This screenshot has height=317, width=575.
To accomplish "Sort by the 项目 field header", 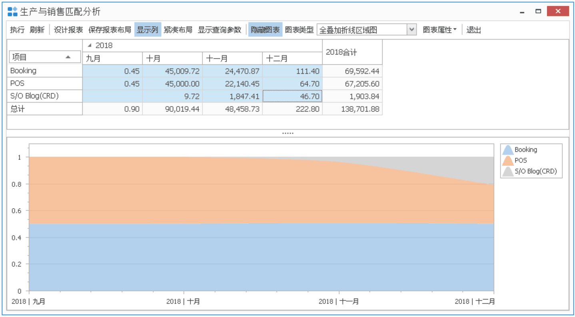I will (x=41, y=57).
